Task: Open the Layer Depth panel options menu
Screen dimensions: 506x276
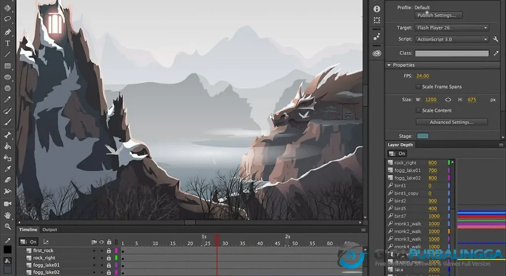Action: pyautogui.click(x=501, y=145)
